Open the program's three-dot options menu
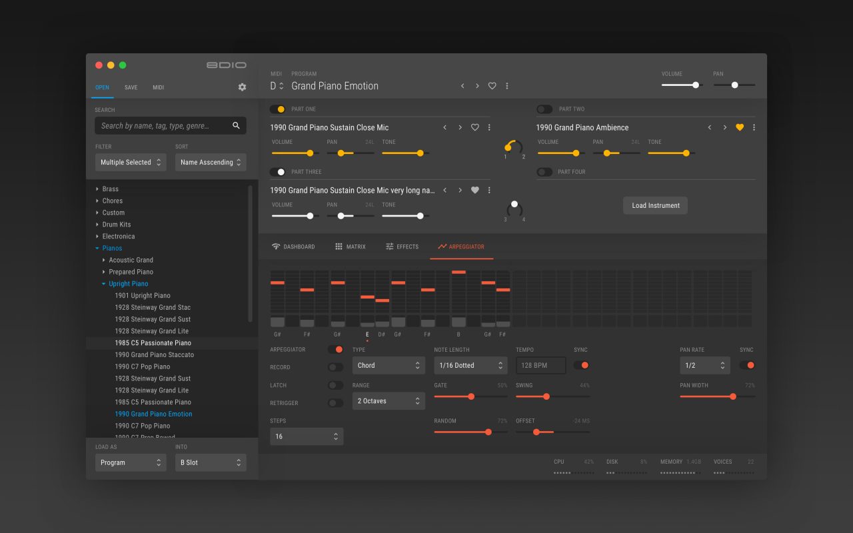853x533 pixels. (x=507, y=86)
